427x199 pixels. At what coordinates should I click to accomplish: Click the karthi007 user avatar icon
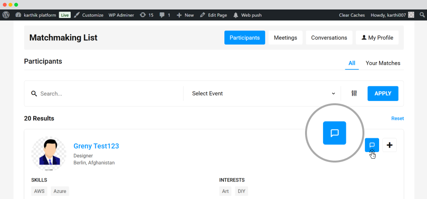(x=411, y=15)
